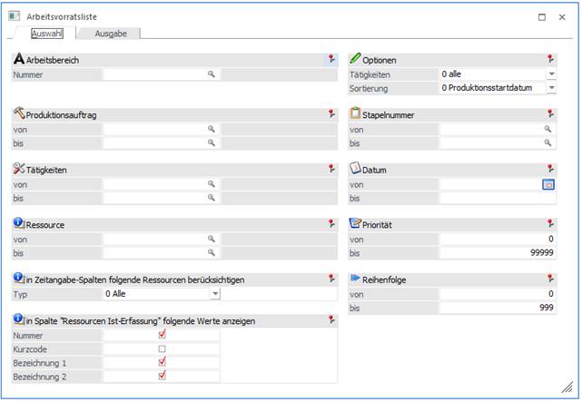Viewport: 582px width, 402px height.
Task: Click the lookup icon in Ressource von field
Action: pos(212,239)
